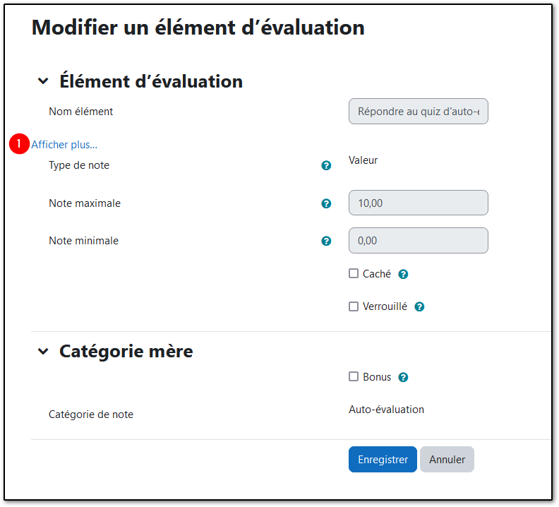Click the Note maximale input field
The image size is (559, 507).
tap(418, 203)
